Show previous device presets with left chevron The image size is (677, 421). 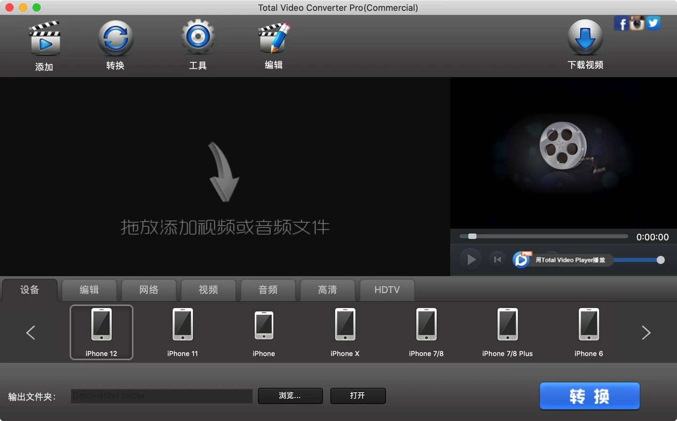tap(31, 332)
